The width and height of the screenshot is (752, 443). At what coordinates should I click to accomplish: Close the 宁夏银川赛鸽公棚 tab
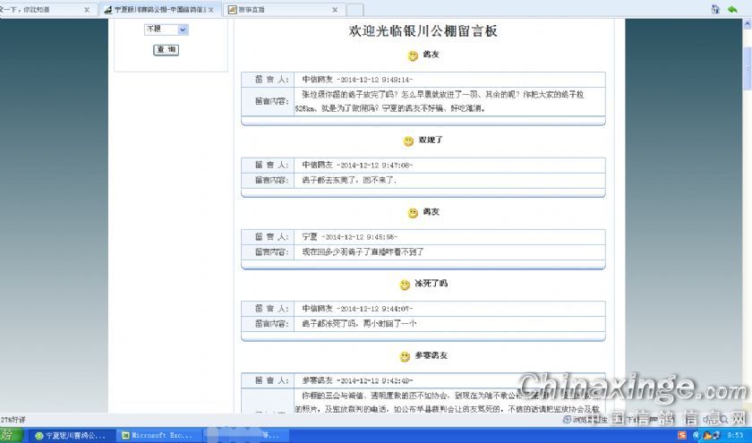coord(211,10)
